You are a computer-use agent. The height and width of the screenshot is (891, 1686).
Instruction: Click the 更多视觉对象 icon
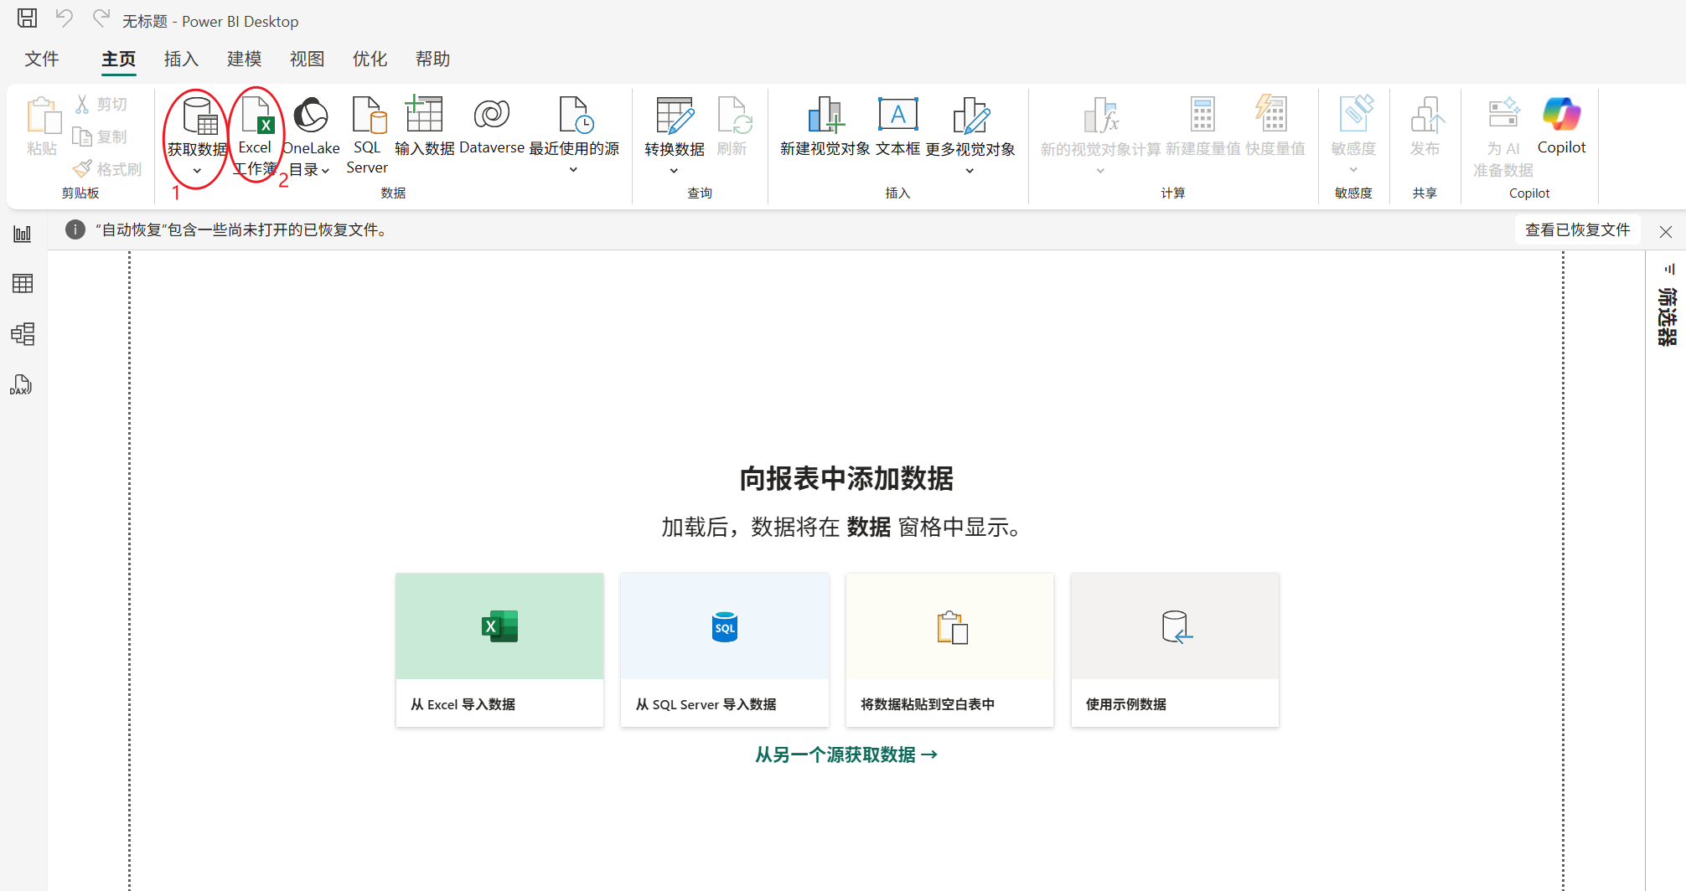pos(971,116)
